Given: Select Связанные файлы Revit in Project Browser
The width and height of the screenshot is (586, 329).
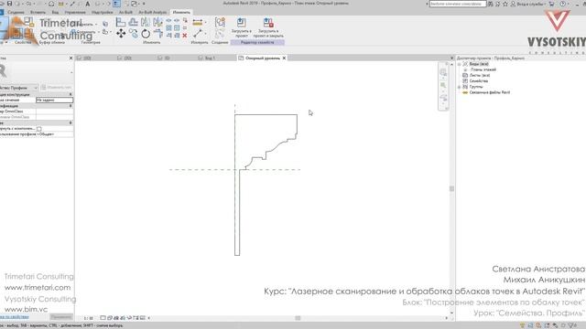Looking at the screenshot, I should point(490,92).
